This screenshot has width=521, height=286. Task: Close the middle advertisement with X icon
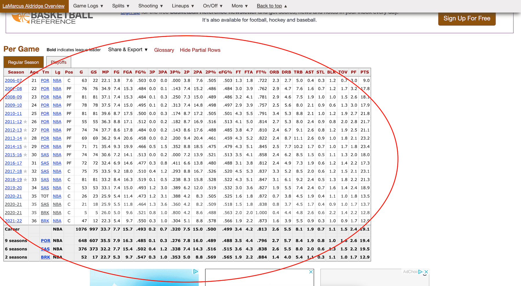coord(311,272)
